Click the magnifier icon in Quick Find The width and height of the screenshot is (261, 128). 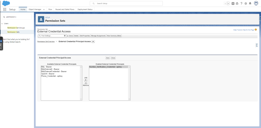click(x=4, y=17)
